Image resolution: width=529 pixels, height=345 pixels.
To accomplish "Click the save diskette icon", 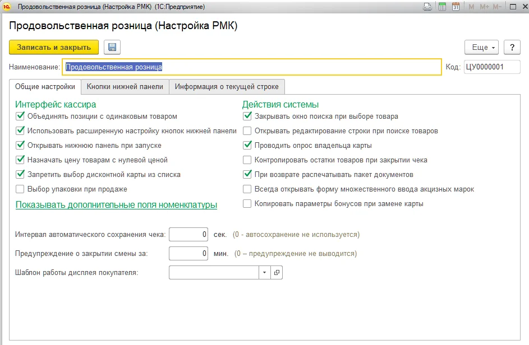I will pos(112,47).
